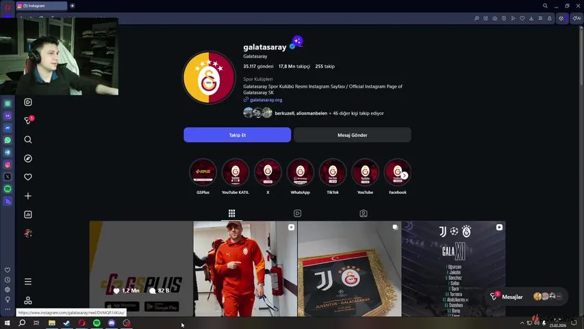This screenshot has width=584, height=329.
Task: Click Takip Et to follow galatasaray
Action: (238, 135)
